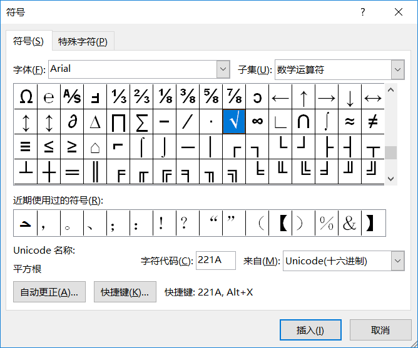The image size is (418, 348).
Task: Choose the house ⌂ symbol
Action: coord(95,146)
